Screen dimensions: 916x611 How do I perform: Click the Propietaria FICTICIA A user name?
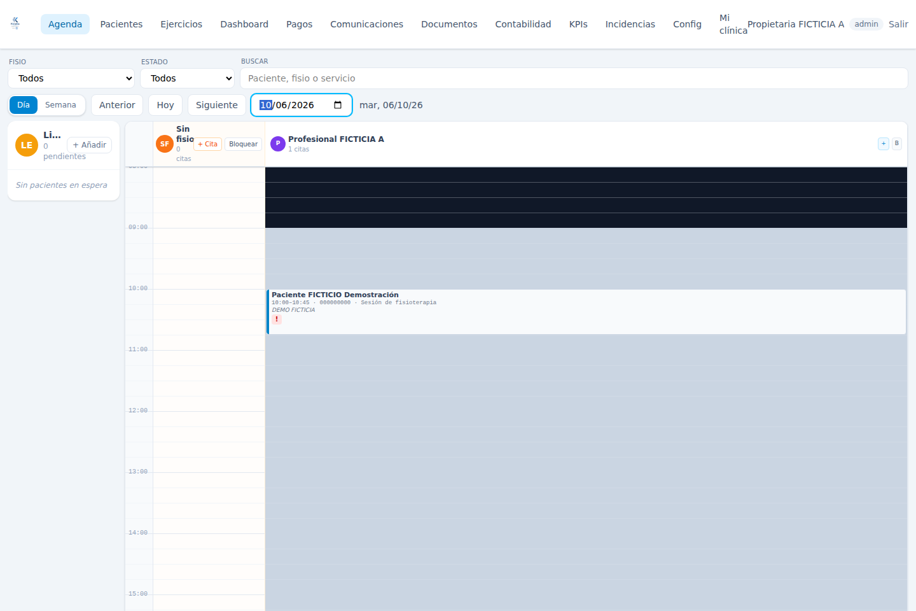pyautogui.click(x=796, y=24)
